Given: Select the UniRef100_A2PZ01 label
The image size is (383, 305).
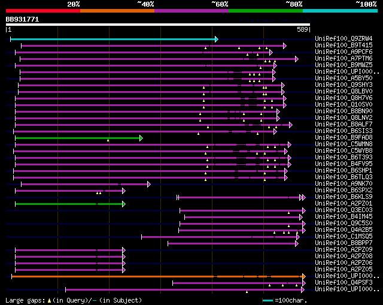Looking at the screenshot, I should click(x=344, y=204).
